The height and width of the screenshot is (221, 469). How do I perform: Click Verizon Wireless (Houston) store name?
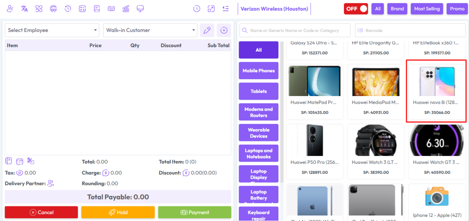point(274,9)
